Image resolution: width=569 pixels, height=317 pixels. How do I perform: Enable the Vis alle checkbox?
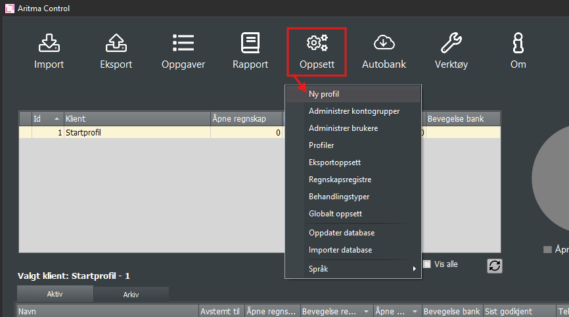tap(427, 264)
